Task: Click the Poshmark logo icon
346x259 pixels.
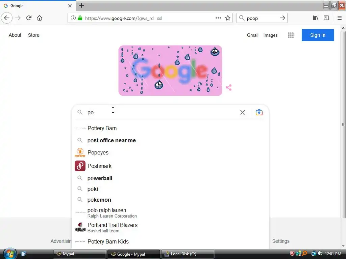Action: (80, 166)
